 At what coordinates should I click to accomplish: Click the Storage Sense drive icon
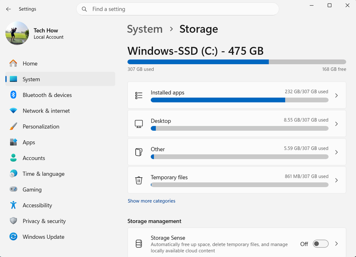click(x=139, y=244)
